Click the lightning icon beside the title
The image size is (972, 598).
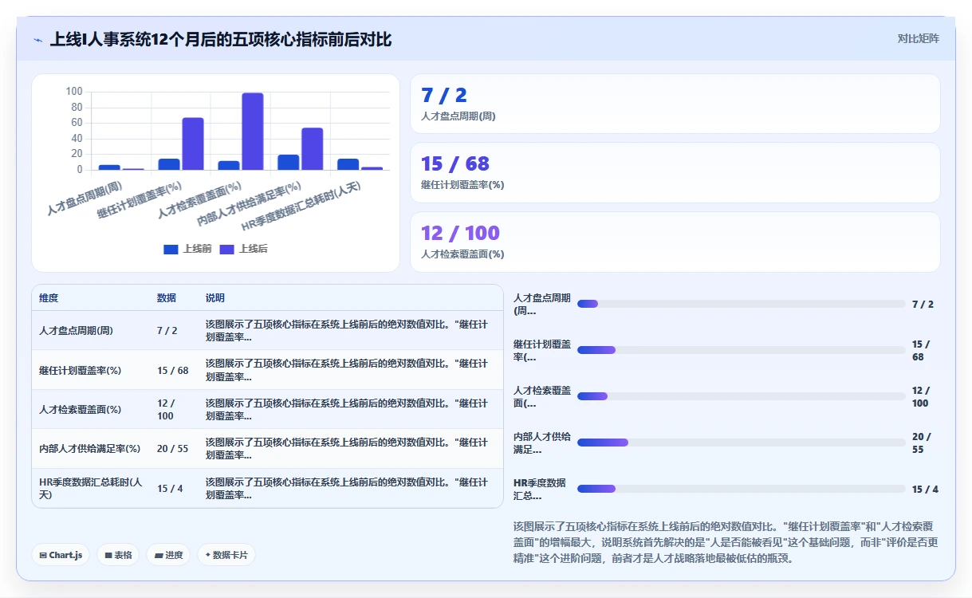pos(37,40)
